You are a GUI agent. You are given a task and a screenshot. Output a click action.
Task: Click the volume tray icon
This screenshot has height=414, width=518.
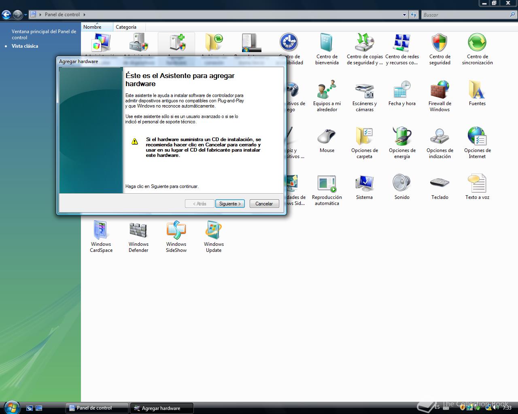tap(496, 408)
